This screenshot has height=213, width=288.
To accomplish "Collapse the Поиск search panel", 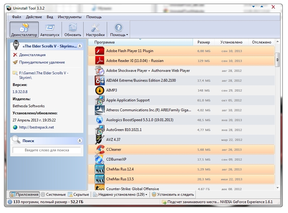I will point(80,141).
